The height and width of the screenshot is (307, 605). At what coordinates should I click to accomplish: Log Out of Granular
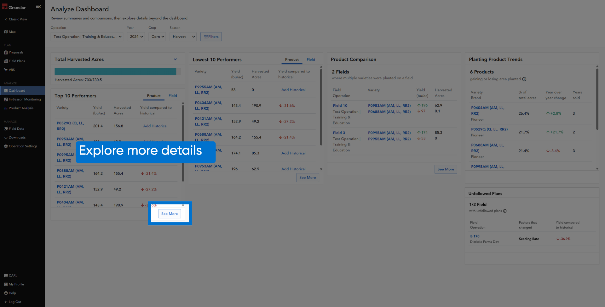click(x=13, y=302)
